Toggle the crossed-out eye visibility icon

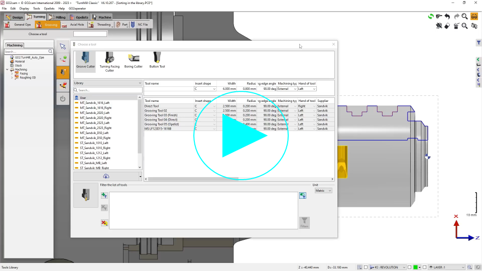coord(474,26)
